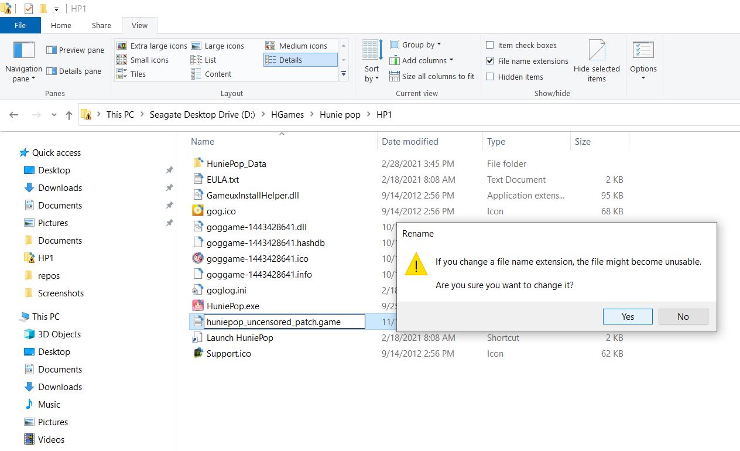Open the Options button

(x=643, y=61)
